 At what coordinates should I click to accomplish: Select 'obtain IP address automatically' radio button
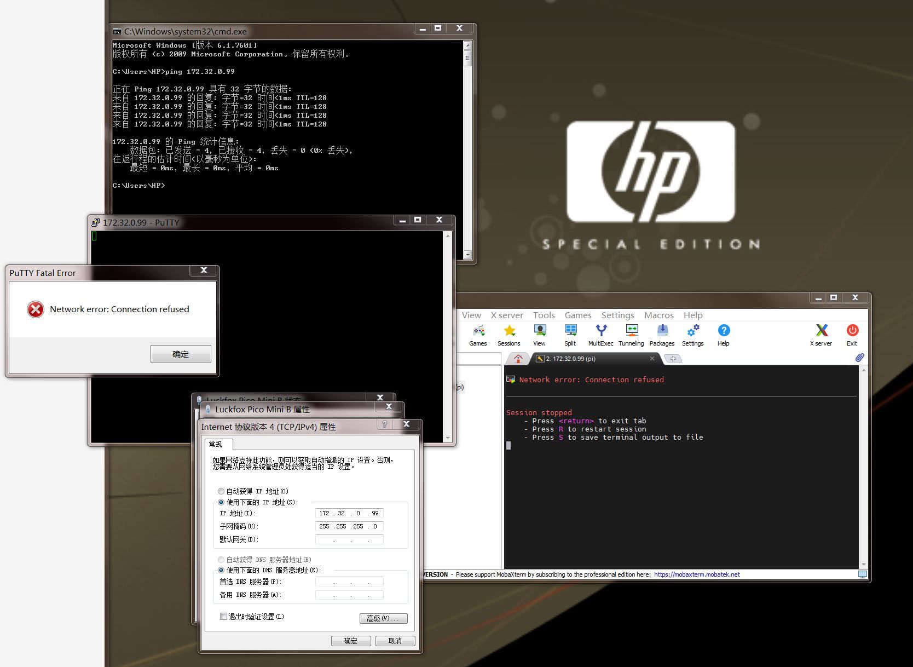point(221,491)
